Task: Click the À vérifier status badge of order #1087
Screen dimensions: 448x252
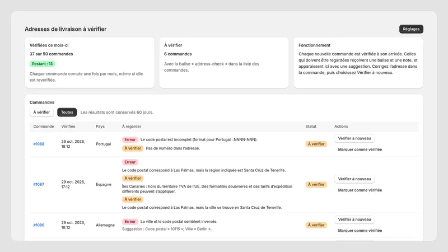Action: click(x=316, y=185)
